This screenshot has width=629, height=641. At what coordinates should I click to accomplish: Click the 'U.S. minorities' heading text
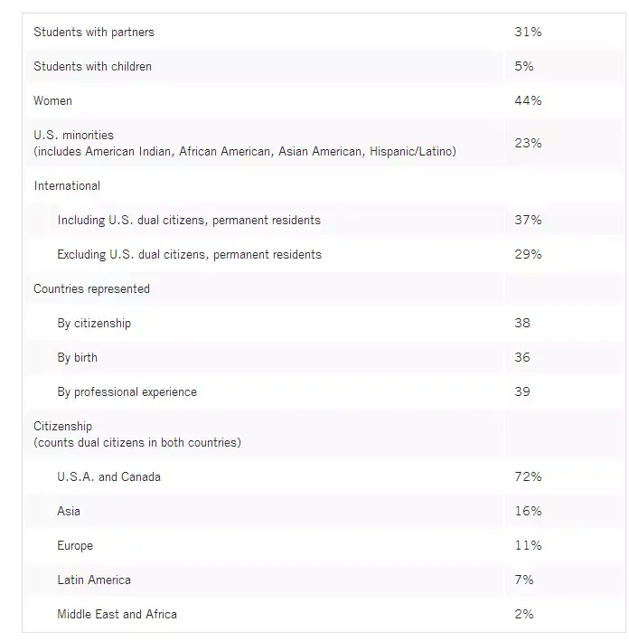click(74, 136)
